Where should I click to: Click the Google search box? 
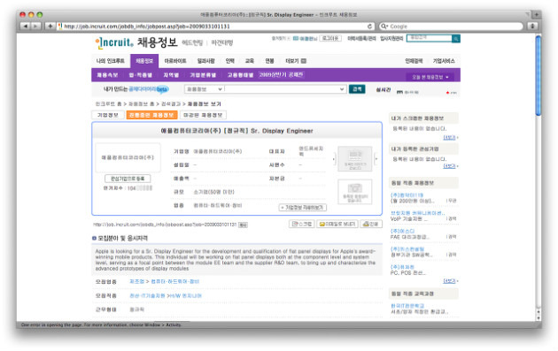pyautogui.click(x=452, y=27)
